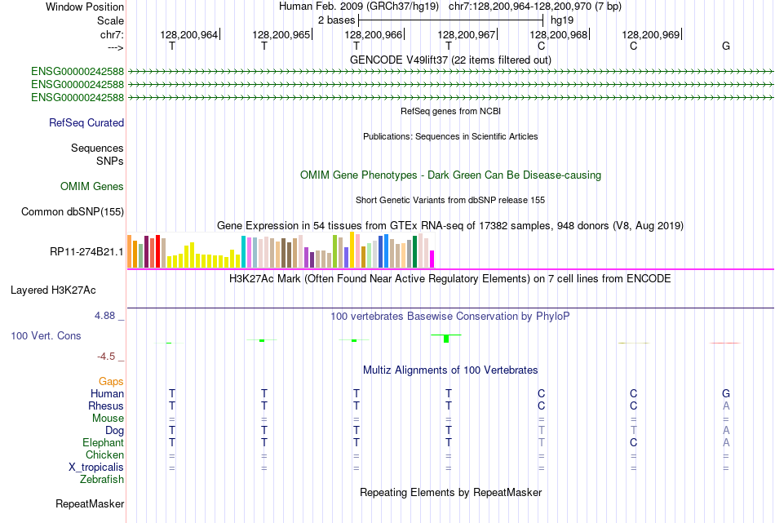Click the magenta bar ending the GTEx chart
The height and width of the screenshot is (523, 775).
tap(432, 259)
